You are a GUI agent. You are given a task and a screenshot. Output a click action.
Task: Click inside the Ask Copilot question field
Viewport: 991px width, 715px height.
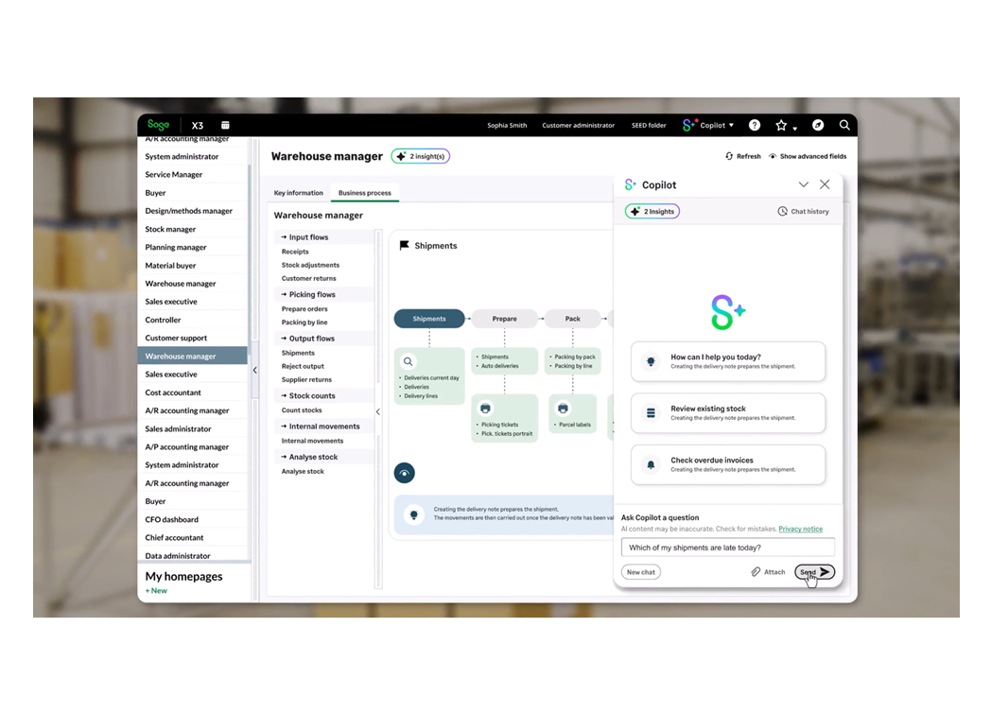pos(728,547)
